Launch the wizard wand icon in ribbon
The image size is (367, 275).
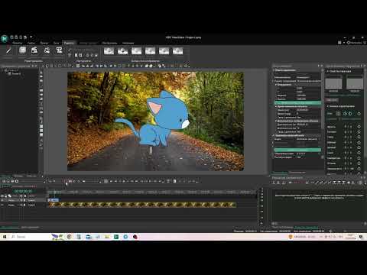(8, 50)
